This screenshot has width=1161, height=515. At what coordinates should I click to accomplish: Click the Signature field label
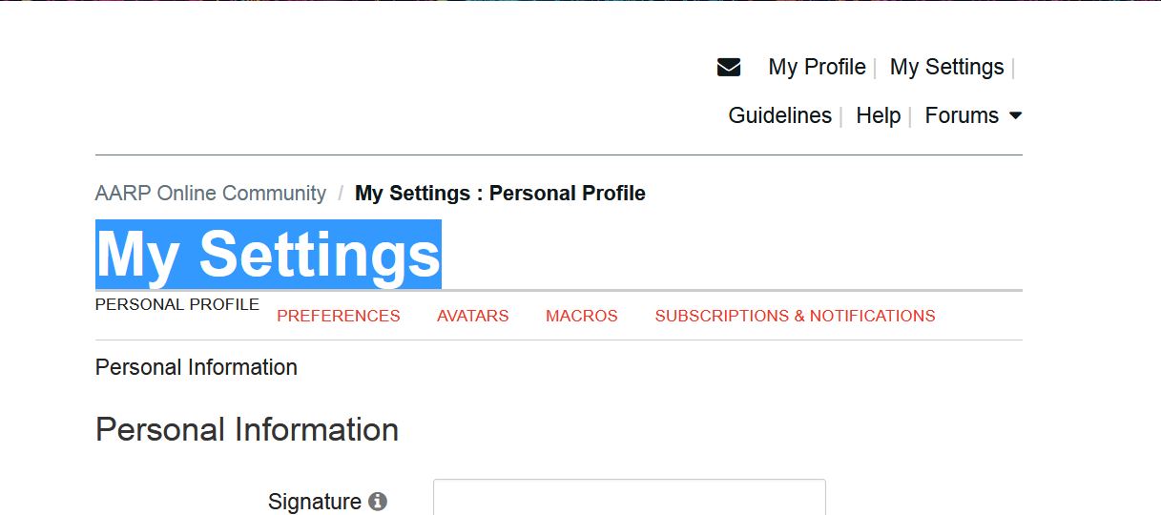315,502
